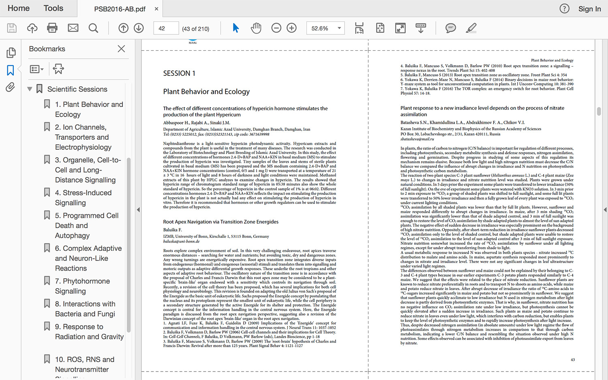Open bookmark 9. Response to Radiation and Gravity
This screenshot has width=608, height=380.
point(89,332)
